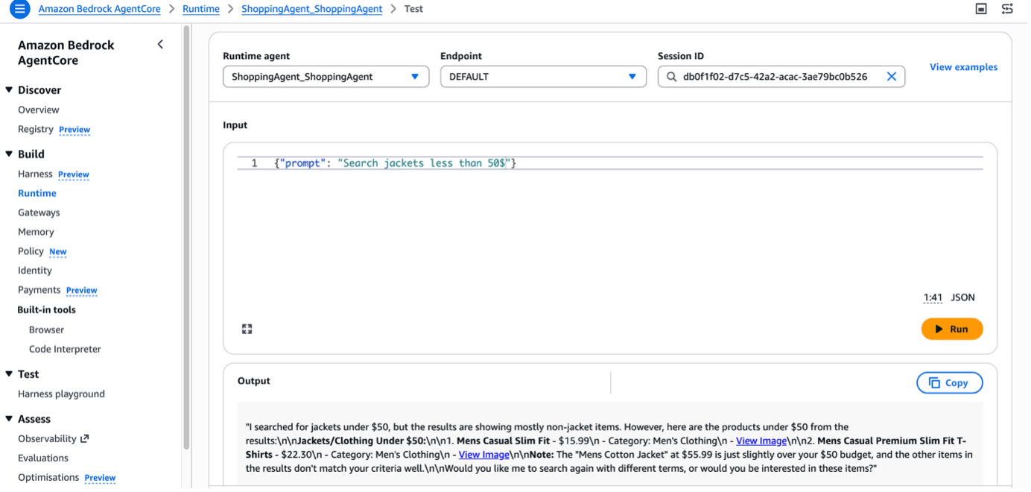
Task: Click the external link icon beside Observability
Action: pyautogui.click(x=84, y=439)
